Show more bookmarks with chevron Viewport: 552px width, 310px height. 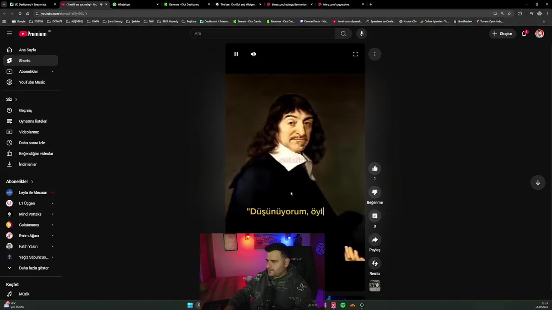pyautogui.click(x=544, y=22)
